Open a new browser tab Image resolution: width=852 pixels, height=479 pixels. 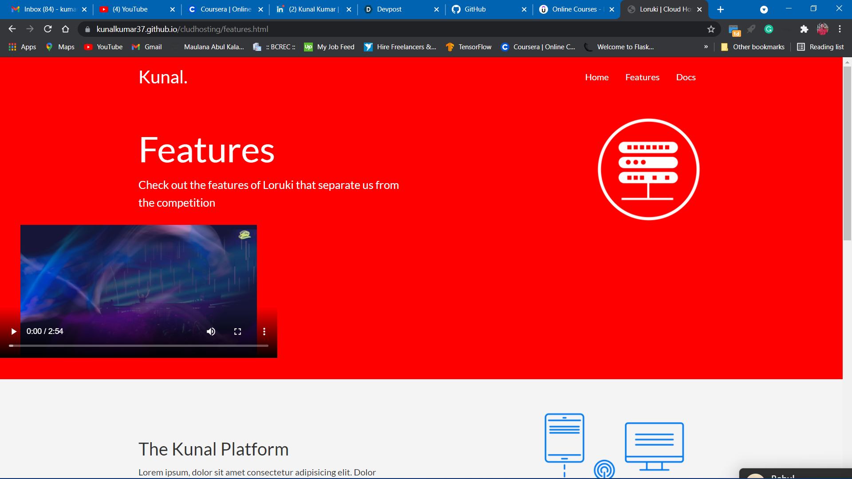click(x=720, y=9)
